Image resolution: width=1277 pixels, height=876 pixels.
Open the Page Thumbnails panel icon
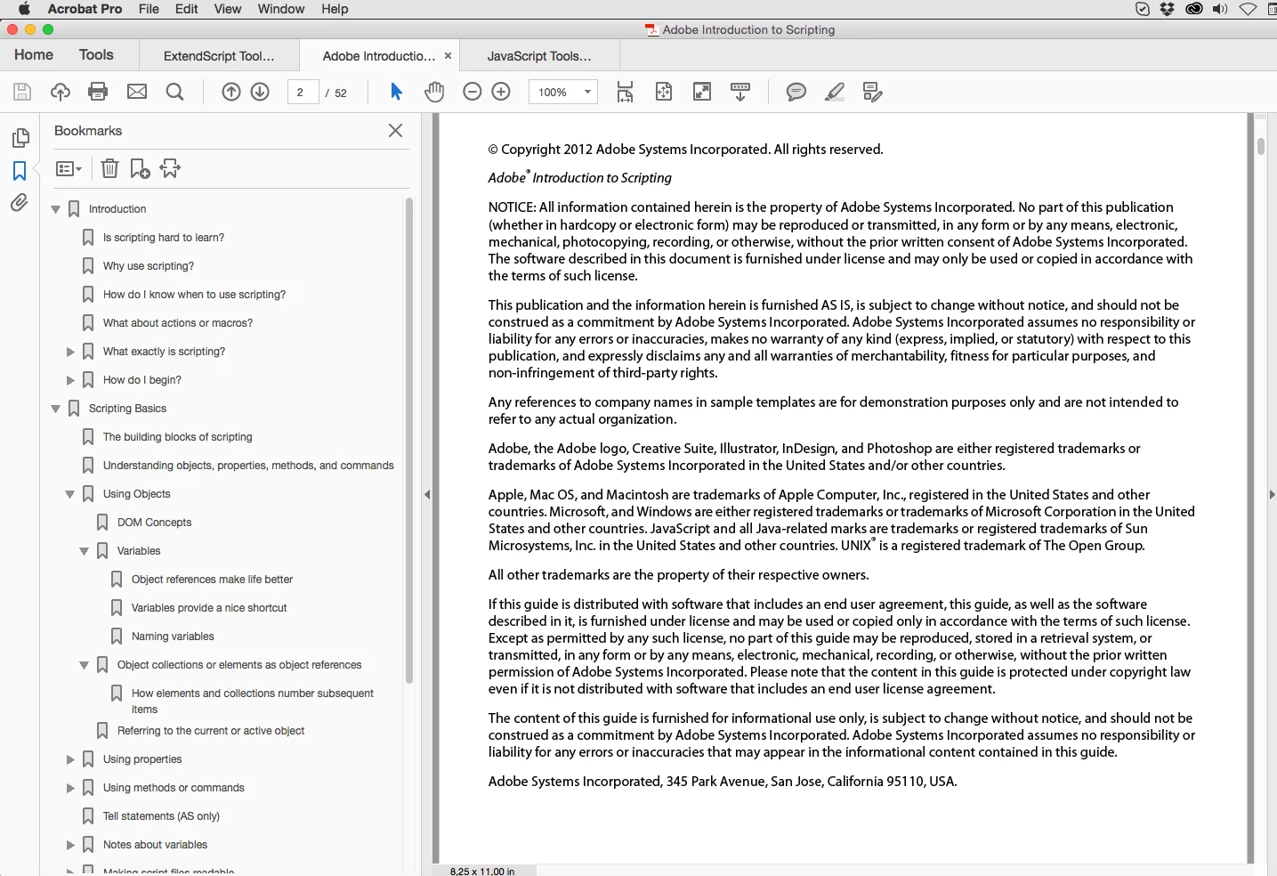tap(20, 138)
